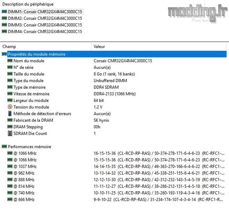Click the N° de série row icon
This screenshot has height=209, width=229.
point(10,67)
